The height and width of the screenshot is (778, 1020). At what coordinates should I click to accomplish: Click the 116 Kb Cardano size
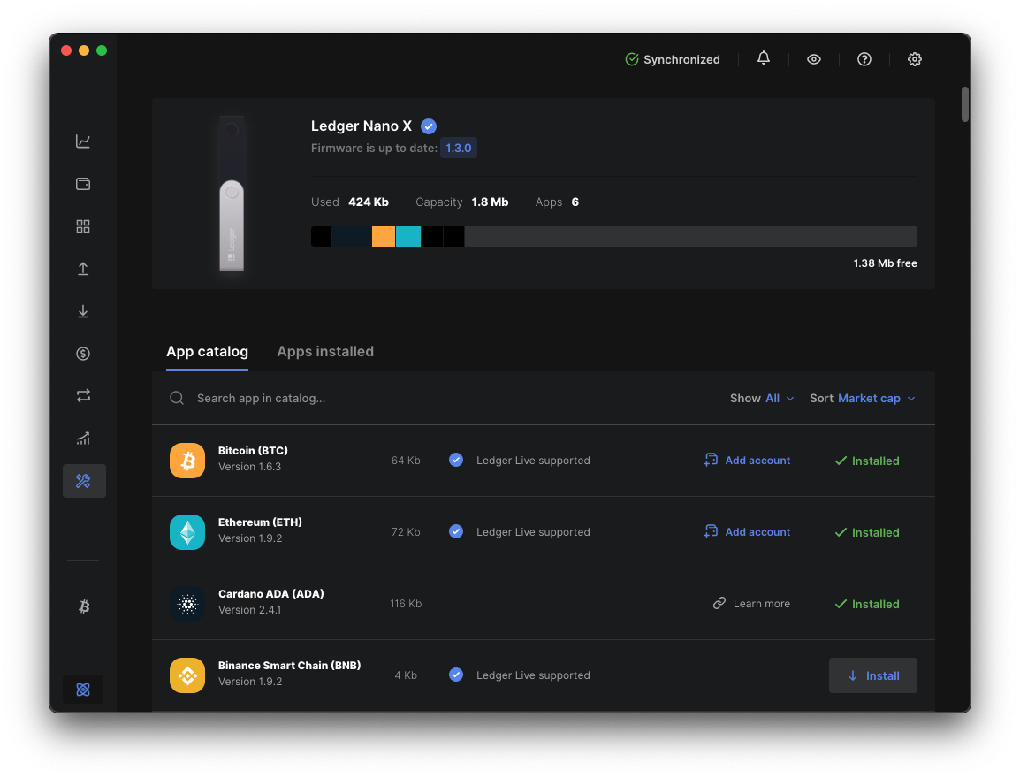click(406, 604)
